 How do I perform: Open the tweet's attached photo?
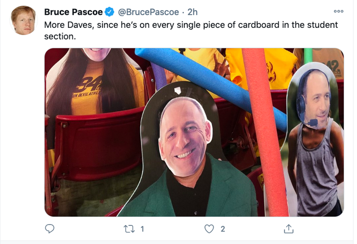194,132
